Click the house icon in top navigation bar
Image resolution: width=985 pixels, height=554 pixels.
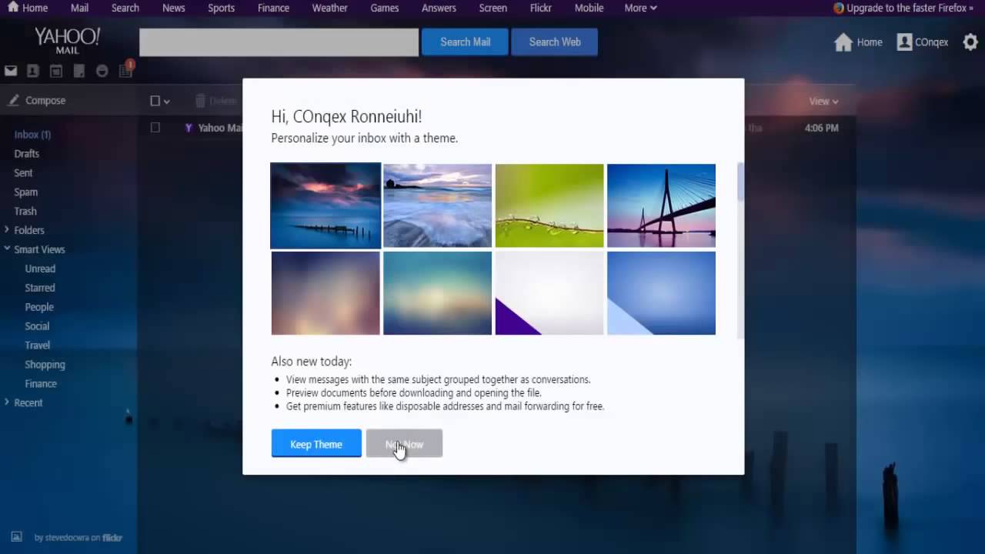[x=12, y=7]
